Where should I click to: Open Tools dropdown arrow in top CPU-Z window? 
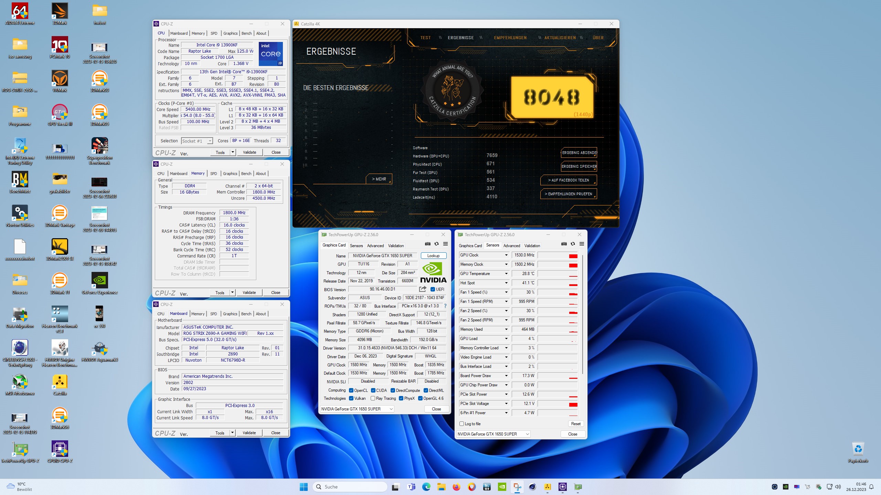click(233, 152)
